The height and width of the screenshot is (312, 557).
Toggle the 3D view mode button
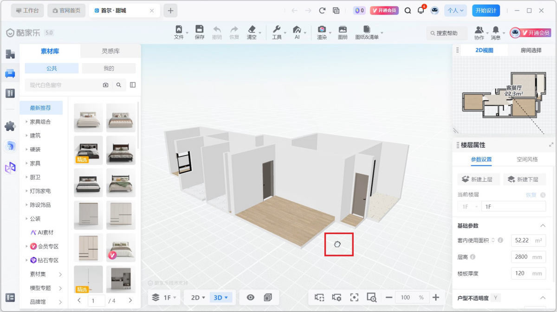coord(220,298)
